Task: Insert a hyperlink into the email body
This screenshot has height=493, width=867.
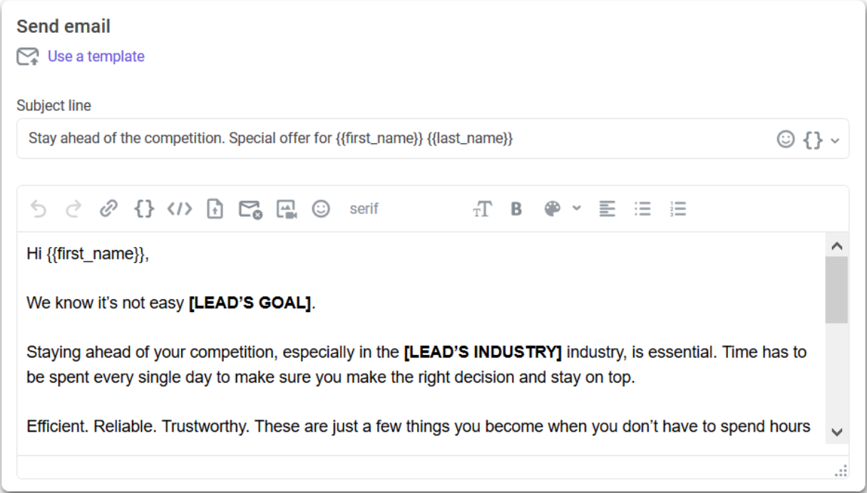Action: coord(108,209)
